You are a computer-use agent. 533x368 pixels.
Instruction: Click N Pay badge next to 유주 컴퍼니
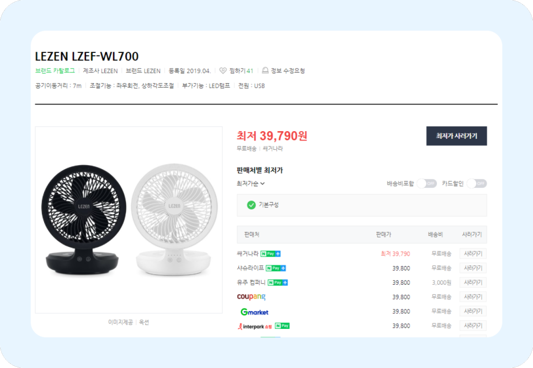[278, 283]
